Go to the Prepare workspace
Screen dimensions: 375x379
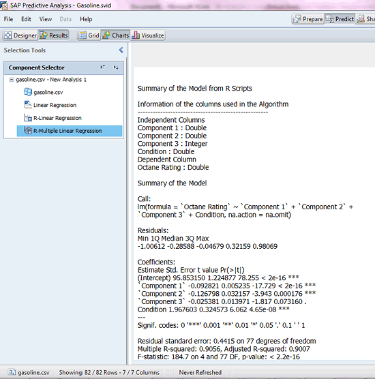pos(307,19)
